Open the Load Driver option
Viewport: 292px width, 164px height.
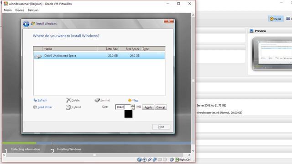tap(45, 107)
